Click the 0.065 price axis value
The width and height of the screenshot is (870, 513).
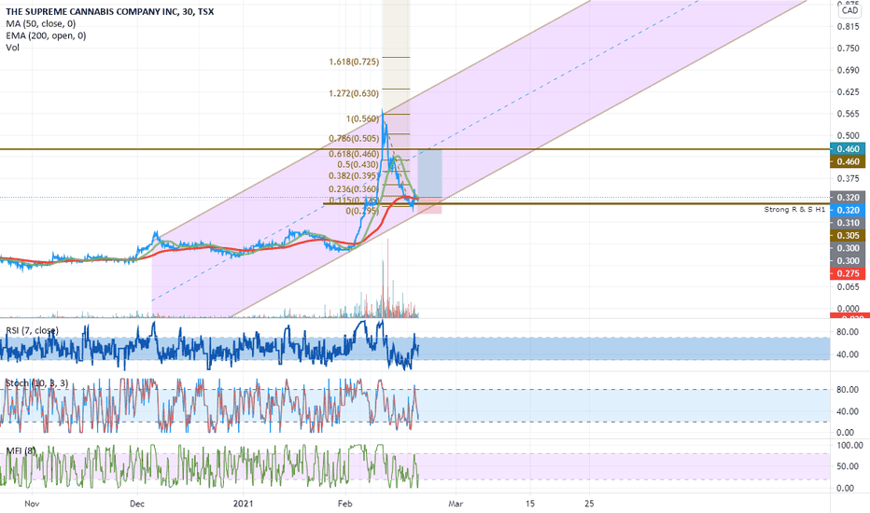coord(848,286)
